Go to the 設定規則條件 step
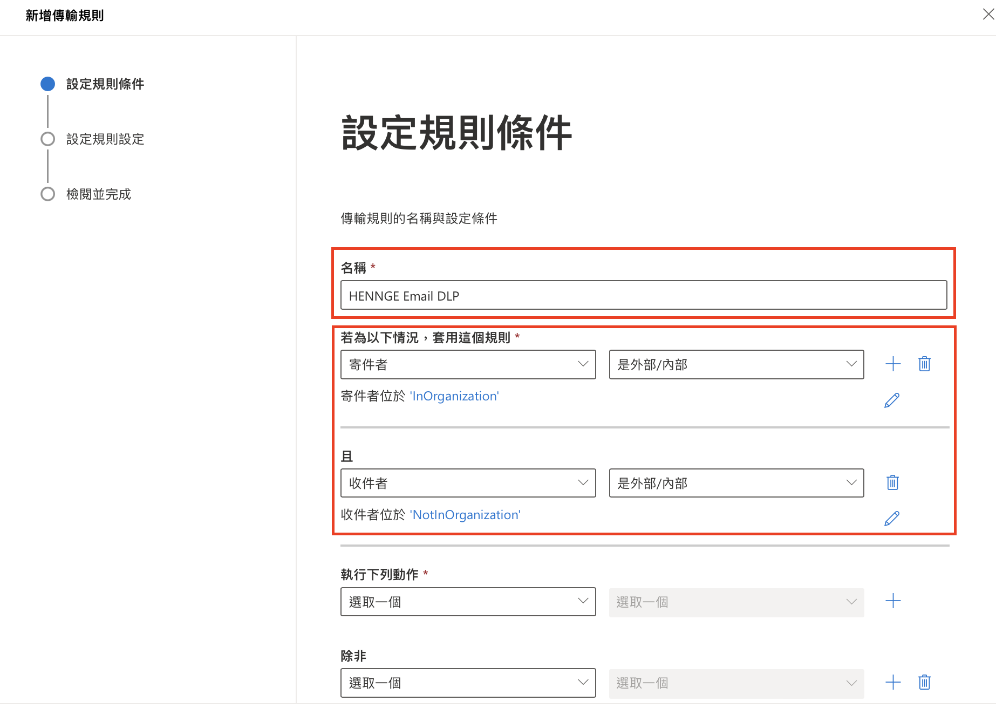996x708 pixels. pyautogui.click(x=105, y=84)
